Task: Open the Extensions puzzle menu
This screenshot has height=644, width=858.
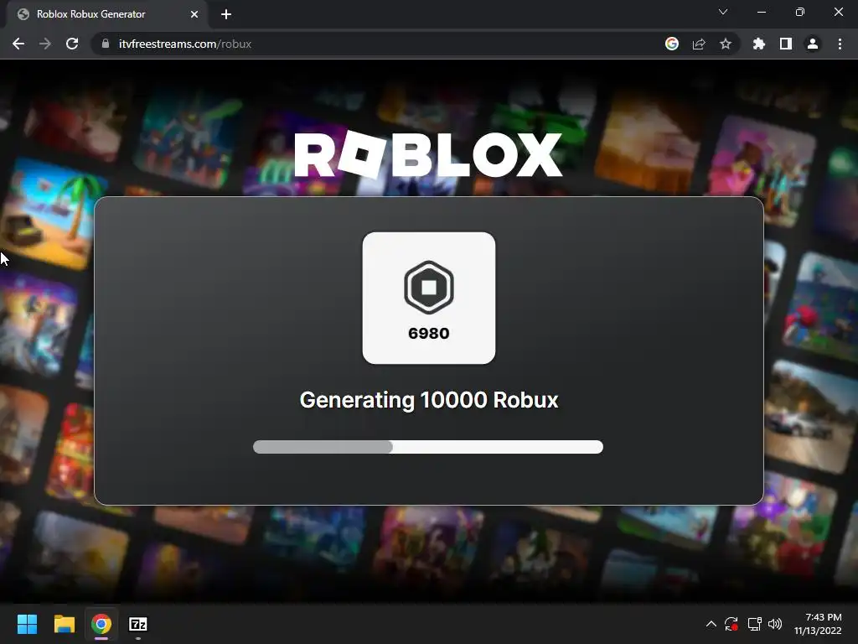Action: coord(759,44)
